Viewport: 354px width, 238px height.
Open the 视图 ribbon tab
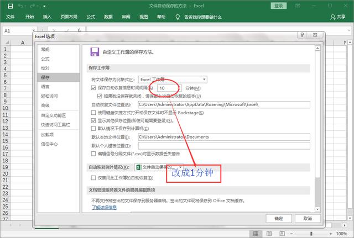coord(144,17)
